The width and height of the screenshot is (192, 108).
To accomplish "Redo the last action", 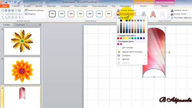I will 15,2.
